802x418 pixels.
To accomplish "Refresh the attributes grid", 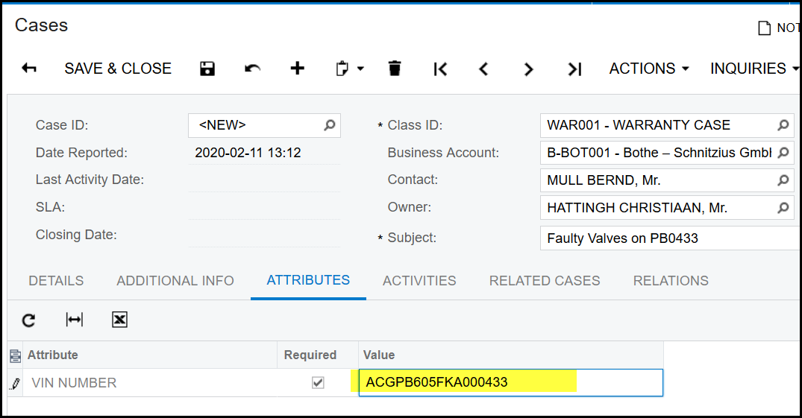I will (x=28, y=320).
